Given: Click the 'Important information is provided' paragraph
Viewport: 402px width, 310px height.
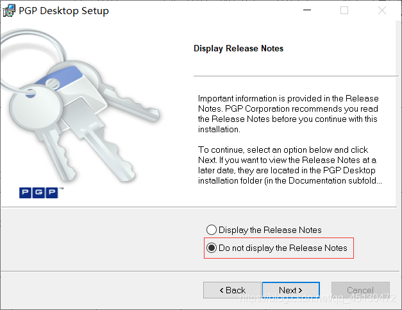Looking at the screenshot, I should [288, 114].
